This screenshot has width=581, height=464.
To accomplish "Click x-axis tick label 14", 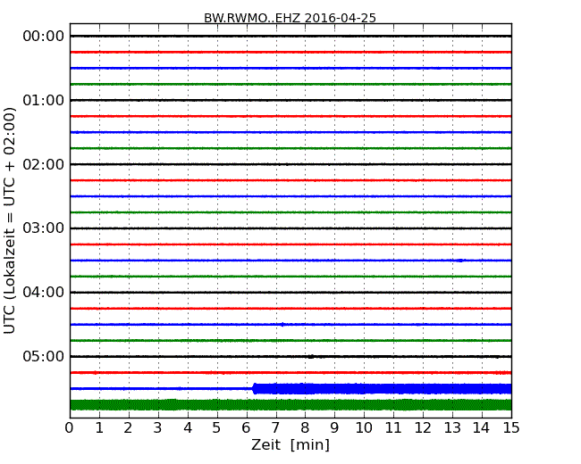I will (x=482, y=428).
